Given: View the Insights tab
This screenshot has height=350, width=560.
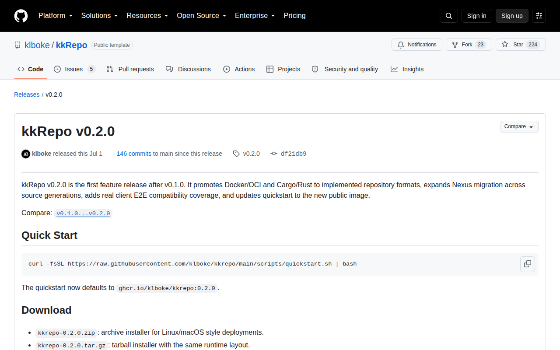Looking at the screenshot, I should 407,69.
